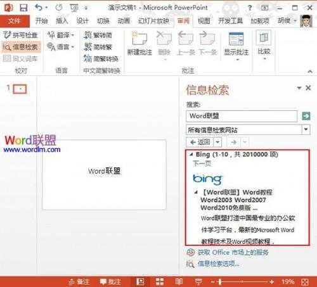Viewport: 317px width, 287px height.
Task: Open the View (视图) tab
Action: [x=204, y=21]
